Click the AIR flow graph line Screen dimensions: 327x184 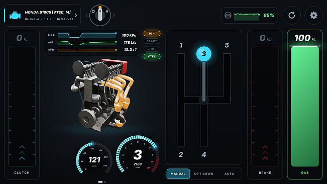pos(87,43)
